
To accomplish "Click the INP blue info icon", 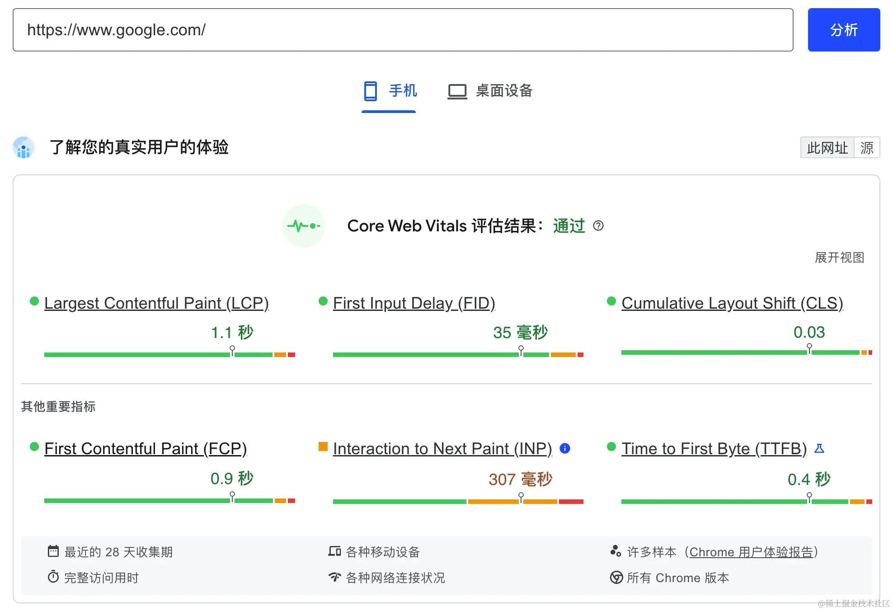I will point(564,448).
